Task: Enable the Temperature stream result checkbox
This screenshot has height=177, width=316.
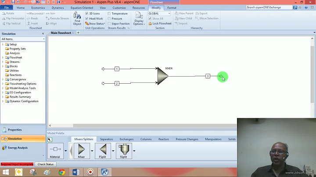Action: (109, 14)
